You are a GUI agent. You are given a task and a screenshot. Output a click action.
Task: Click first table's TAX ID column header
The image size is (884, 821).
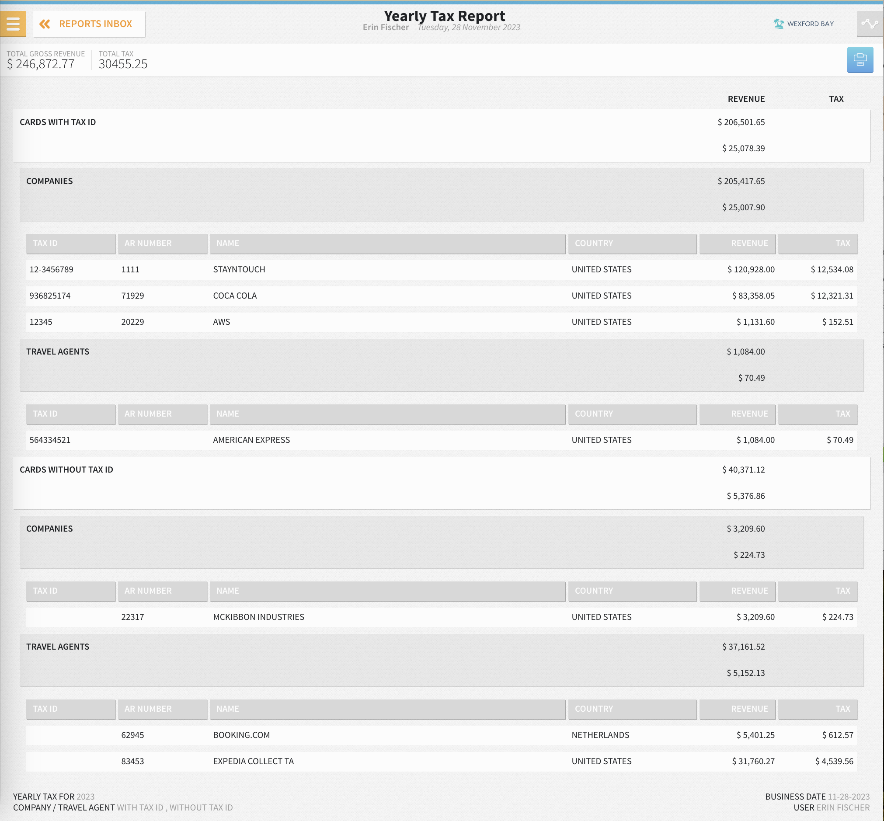coord(71,244)
